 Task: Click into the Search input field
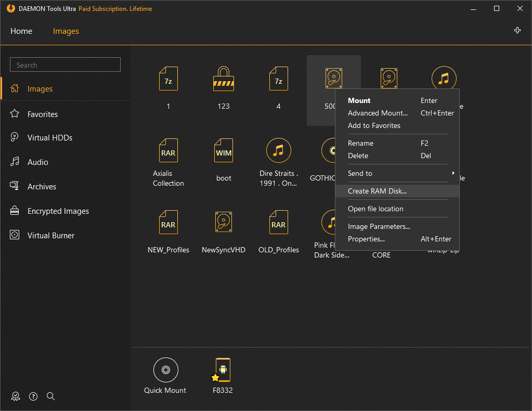click(x=65, y=65)
